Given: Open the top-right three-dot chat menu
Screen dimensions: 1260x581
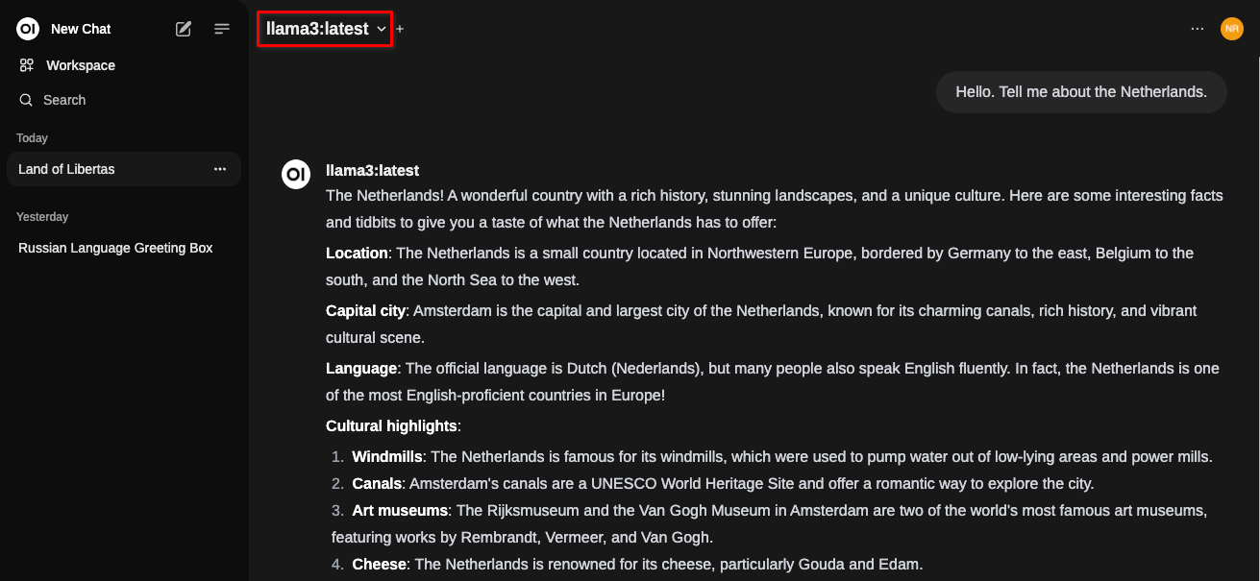Looking at the screenshot, I should (1198, 29).
